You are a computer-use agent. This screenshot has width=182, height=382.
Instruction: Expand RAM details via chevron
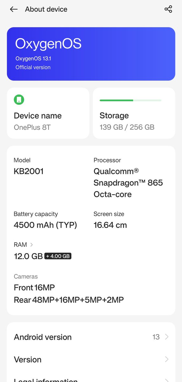point(31,245)
